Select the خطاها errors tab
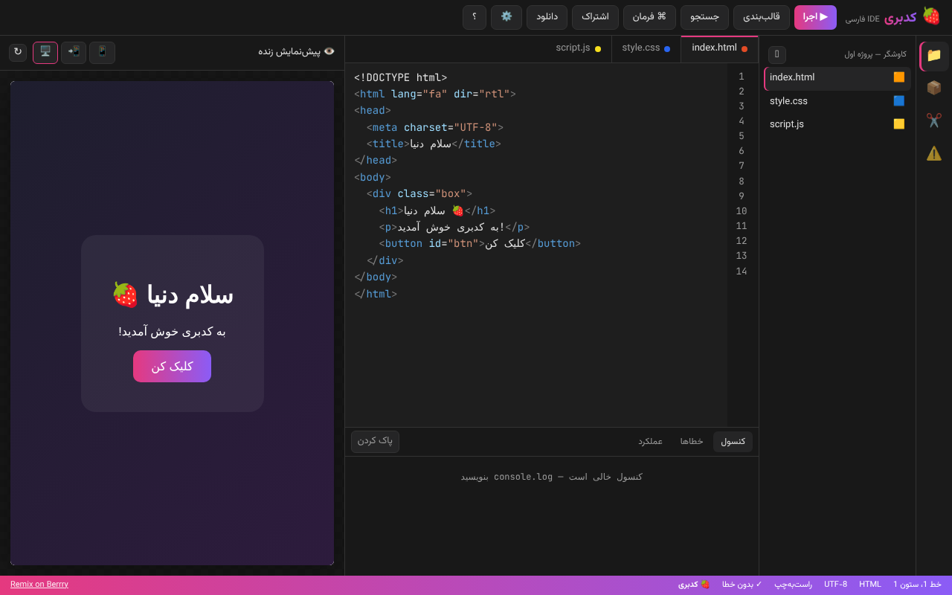Viewport: 952px width, 595px height. pyautogui.click(x=692, y=442)
